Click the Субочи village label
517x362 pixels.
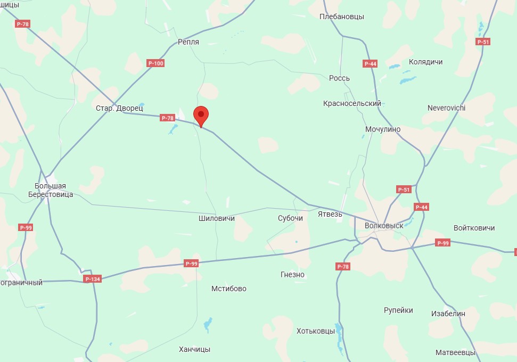(x=290, y=218)
